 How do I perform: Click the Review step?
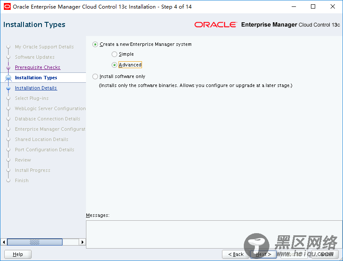(23, 160)
